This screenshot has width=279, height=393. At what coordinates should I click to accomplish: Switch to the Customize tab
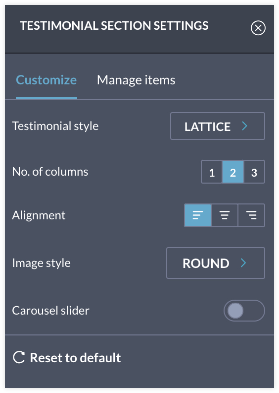[46, 80]
